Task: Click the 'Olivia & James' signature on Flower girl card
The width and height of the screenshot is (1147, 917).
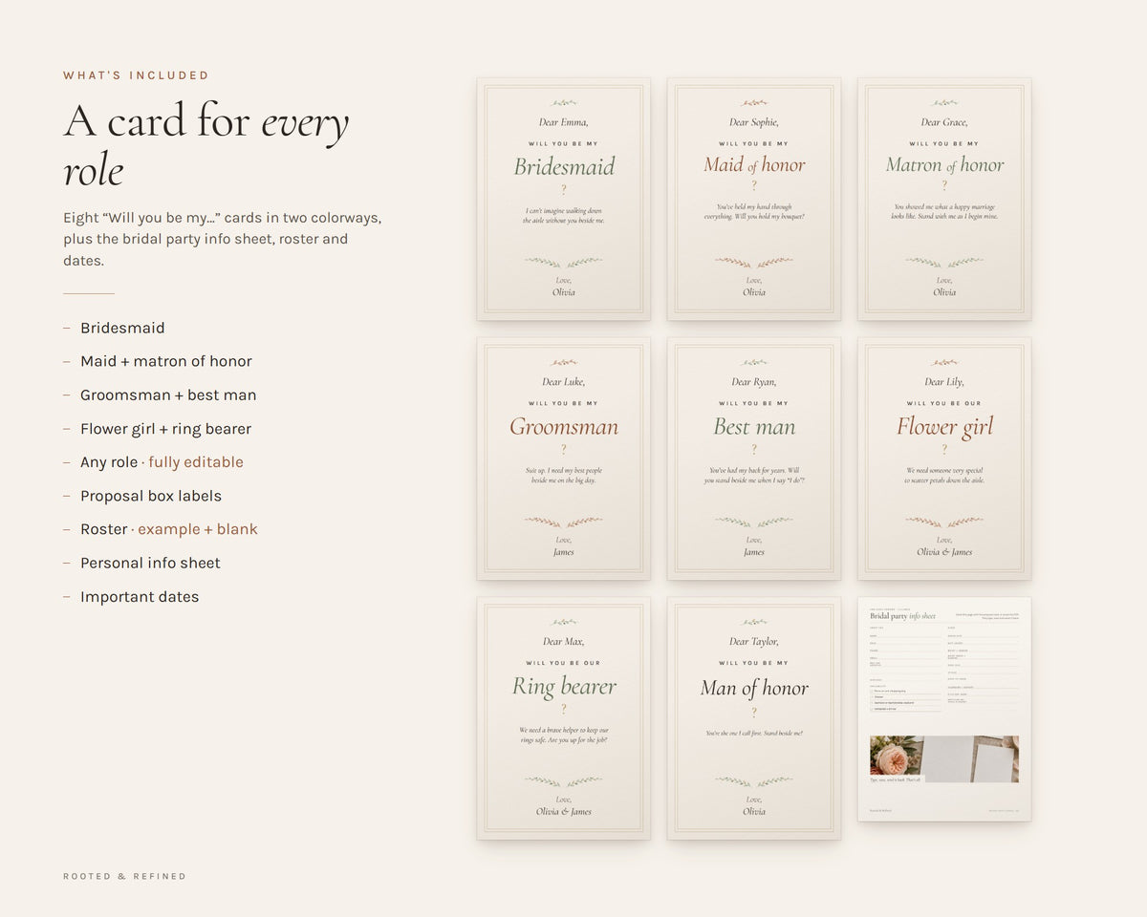Action: pos(944,552)
